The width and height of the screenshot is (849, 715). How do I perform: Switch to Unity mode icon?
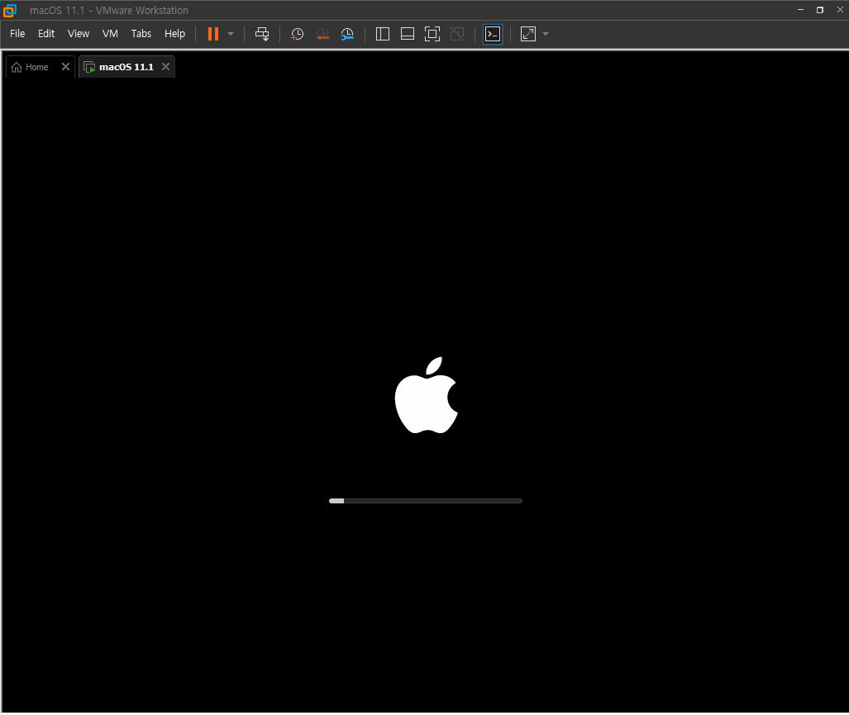tap(457, 34)
